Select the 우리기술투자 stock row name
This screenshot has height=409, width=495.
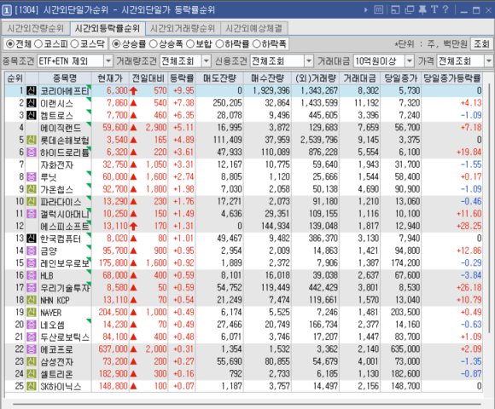point(65,288)
